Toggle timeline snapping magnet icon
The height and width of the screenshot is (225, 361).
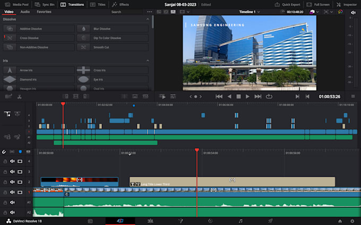tap(4, 152)
